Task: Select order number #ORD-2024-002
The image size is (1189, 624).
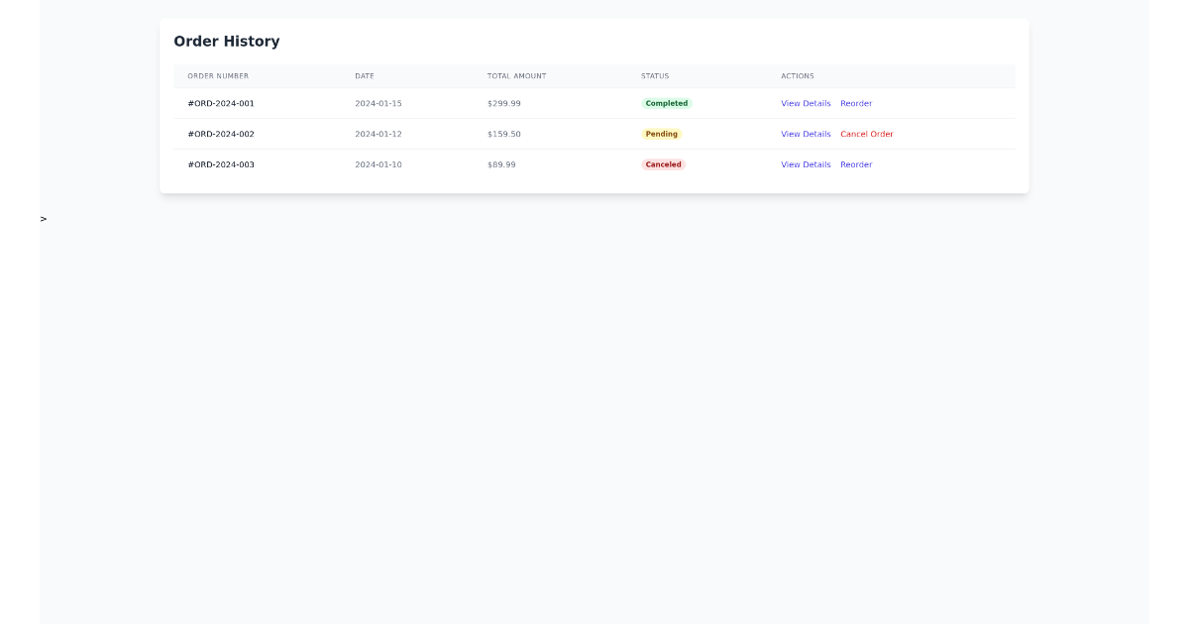Action: tap(222, 134)
